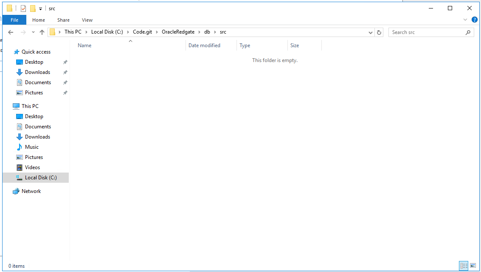
Task: Switch to Details view button
Action: point(464,266)
